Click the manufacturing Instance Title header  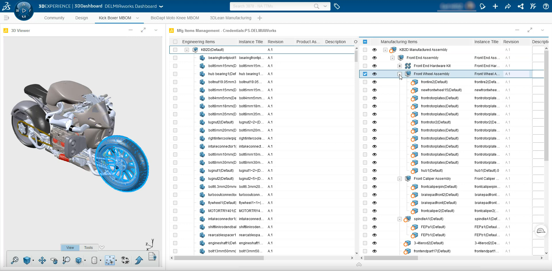[x=486, y=42]
